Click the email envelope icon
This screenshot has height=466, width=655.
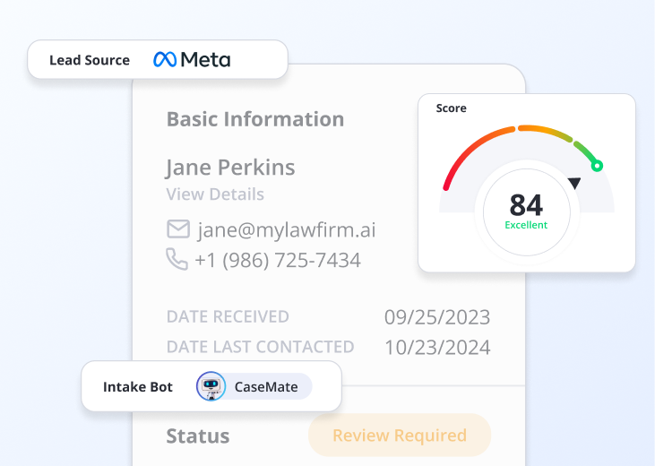pyautogui.click(x=178, y=229)
